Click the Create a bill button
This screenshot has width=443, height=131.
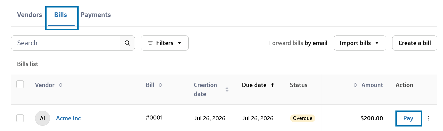(x=414, y=43)
